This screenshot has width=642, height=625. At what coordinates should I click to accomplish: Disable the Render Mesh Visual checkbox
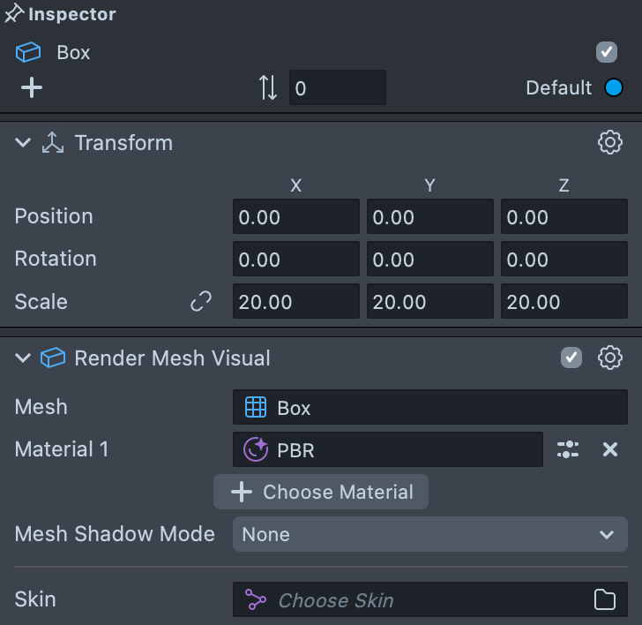[x=571, y=358]
